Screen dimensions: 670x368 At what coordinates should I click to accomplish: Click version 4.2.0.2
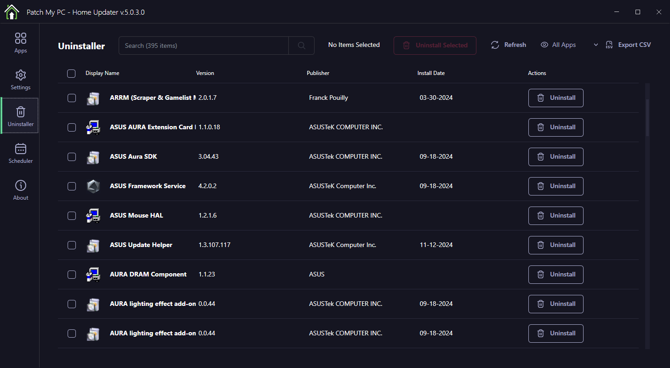pos(207,186)
